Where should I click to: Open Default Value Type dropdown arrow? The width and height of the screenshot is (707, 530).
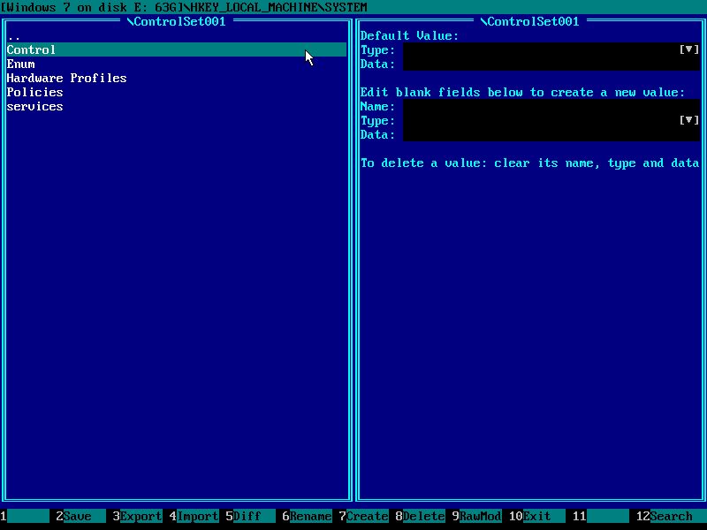[x=689, y=49]
